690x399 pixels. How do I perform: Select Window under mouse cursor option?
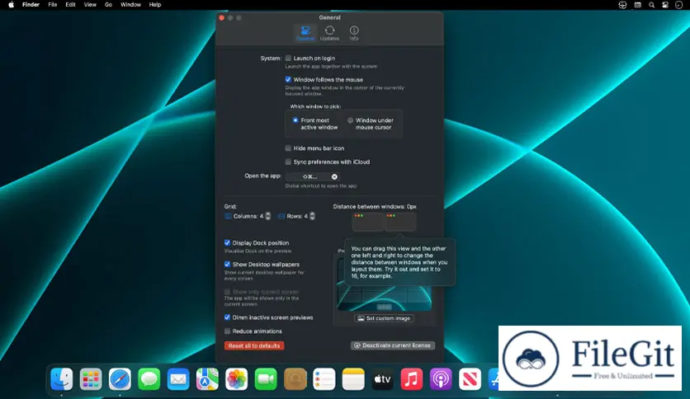coord(350,120)
